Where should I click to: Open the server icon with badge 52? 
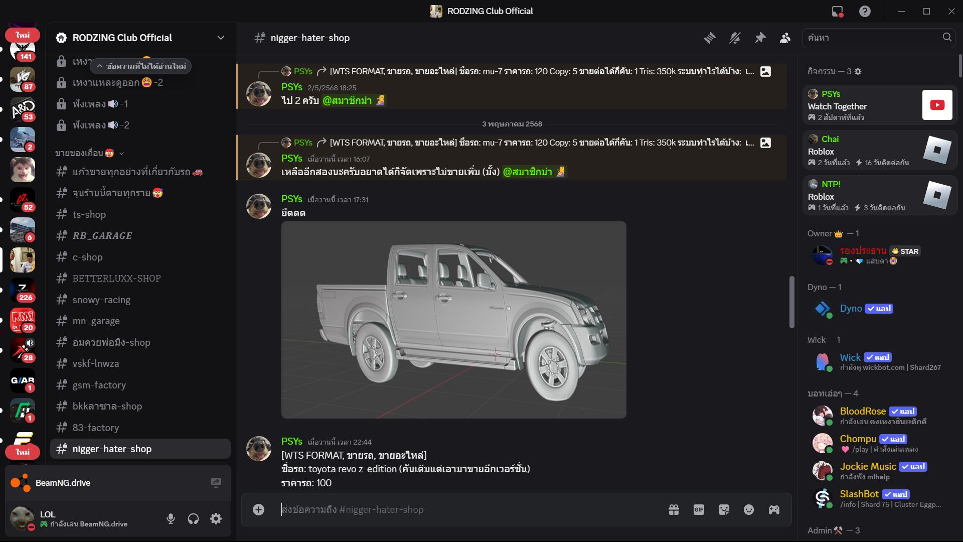coord(23,200)
